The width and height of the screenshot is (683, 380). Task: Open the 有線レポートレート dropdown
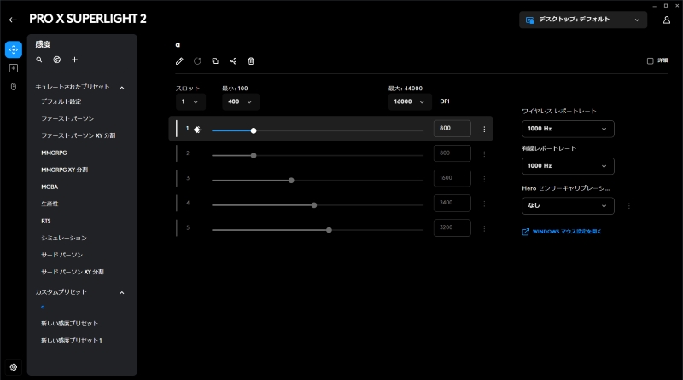pyautogui.click(x=568, y=166)
